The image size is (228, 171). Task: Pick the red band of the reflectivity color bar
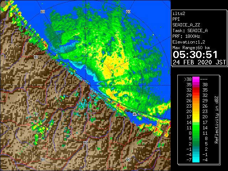pyautogui.click(x=196, y=90)
